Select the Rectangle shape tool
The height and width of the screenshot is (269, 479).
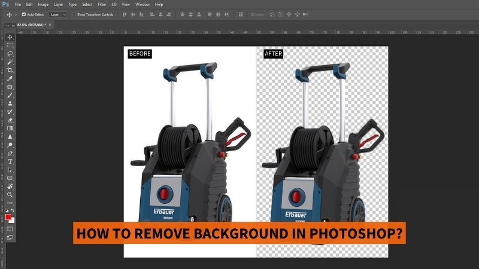point(10,178)
